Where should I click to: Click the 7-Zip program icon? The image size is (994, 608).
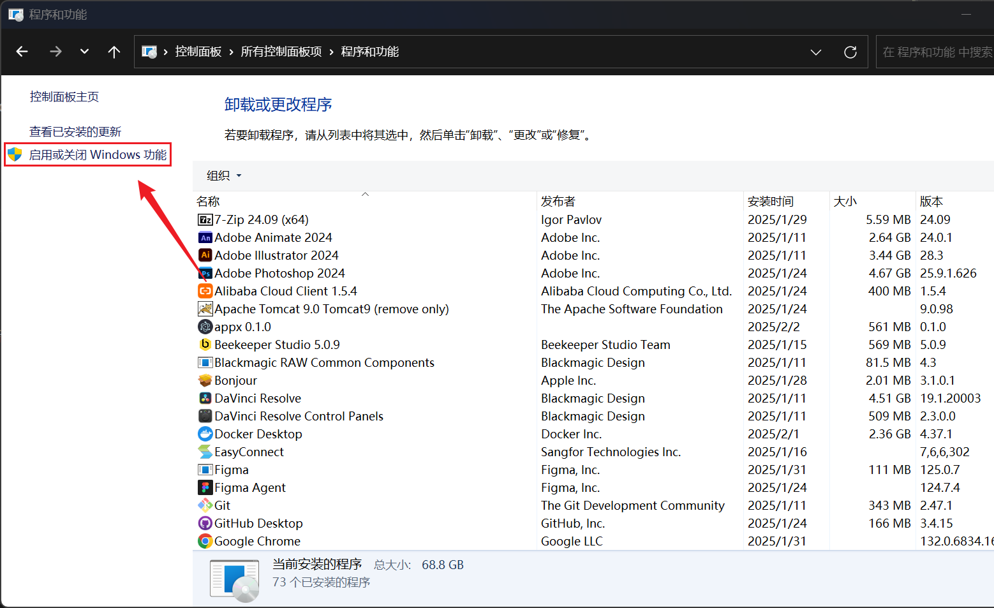[205, 220]
